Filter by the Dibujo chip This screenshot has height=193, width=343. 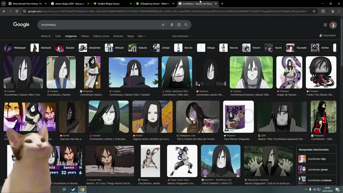click(x=207, y=48)
